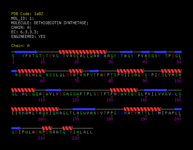Click the red helix above CINHAMLTAQVIQH
Viewport: 193px width, 150px height.
(x=35, y=109)
